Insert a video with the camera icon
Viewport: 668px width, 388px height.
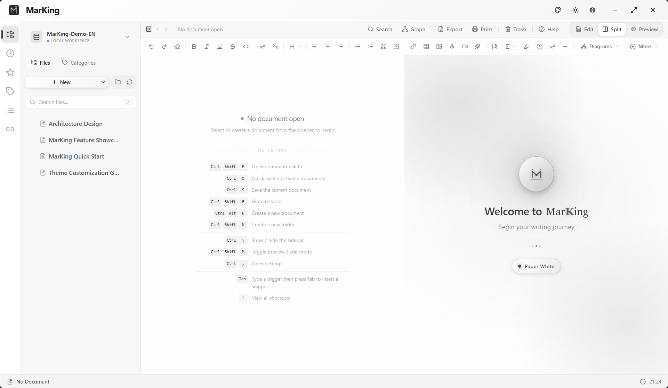pos(465,46)
